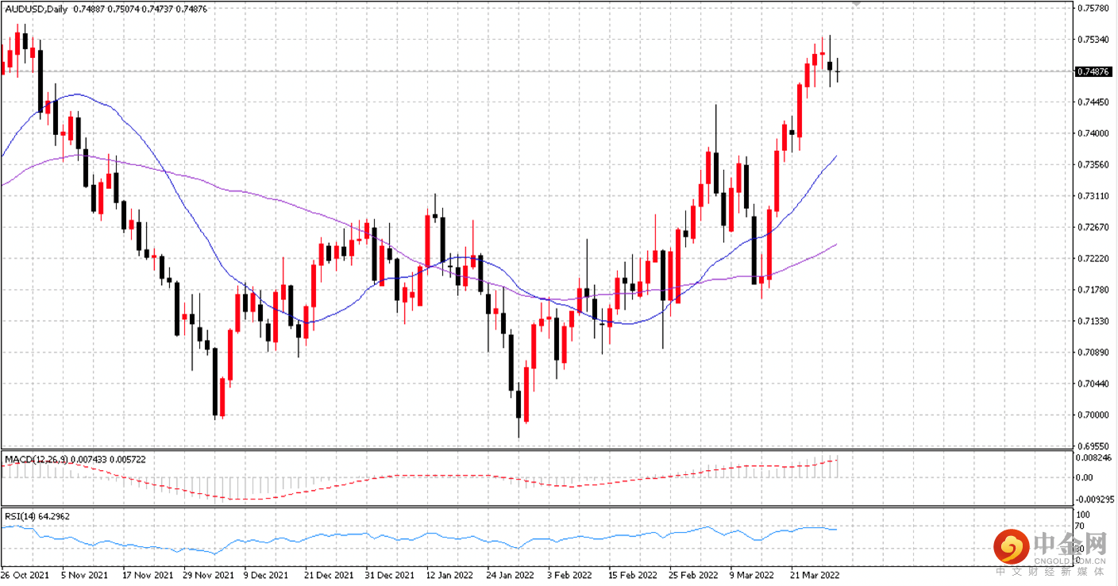1118x586 pixels.
Task: Select the RSI(14) indicator label
Action: (x=19, y=516)
